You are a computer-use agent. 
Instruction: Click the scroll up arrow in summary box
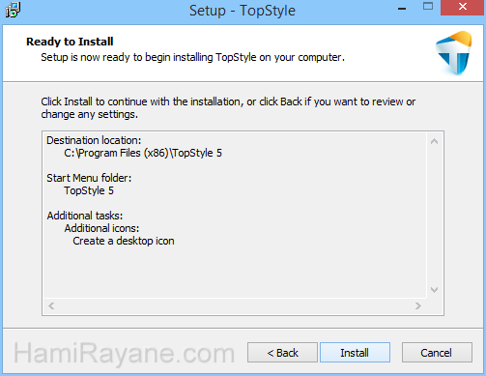434,141
